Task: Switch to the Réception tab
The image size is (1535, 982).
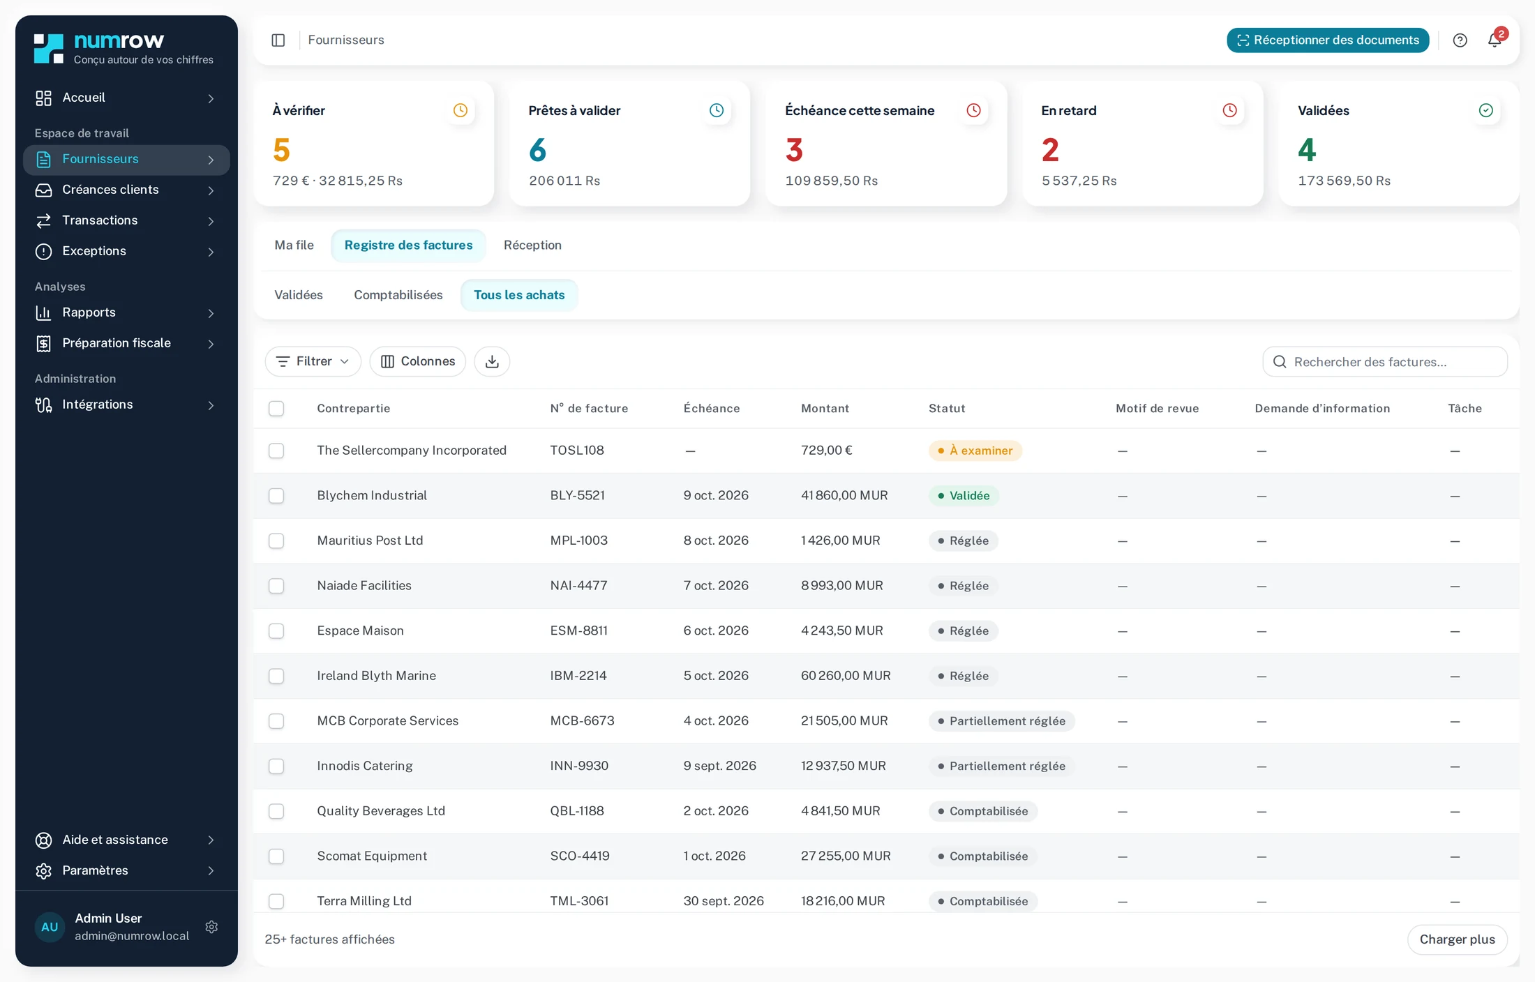Action: (532, 245)
